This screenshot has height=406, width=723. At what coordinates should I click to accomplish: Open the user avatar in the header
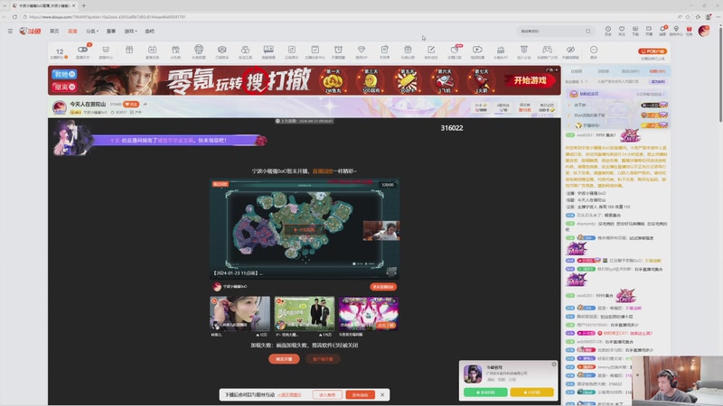click(704, 31)
